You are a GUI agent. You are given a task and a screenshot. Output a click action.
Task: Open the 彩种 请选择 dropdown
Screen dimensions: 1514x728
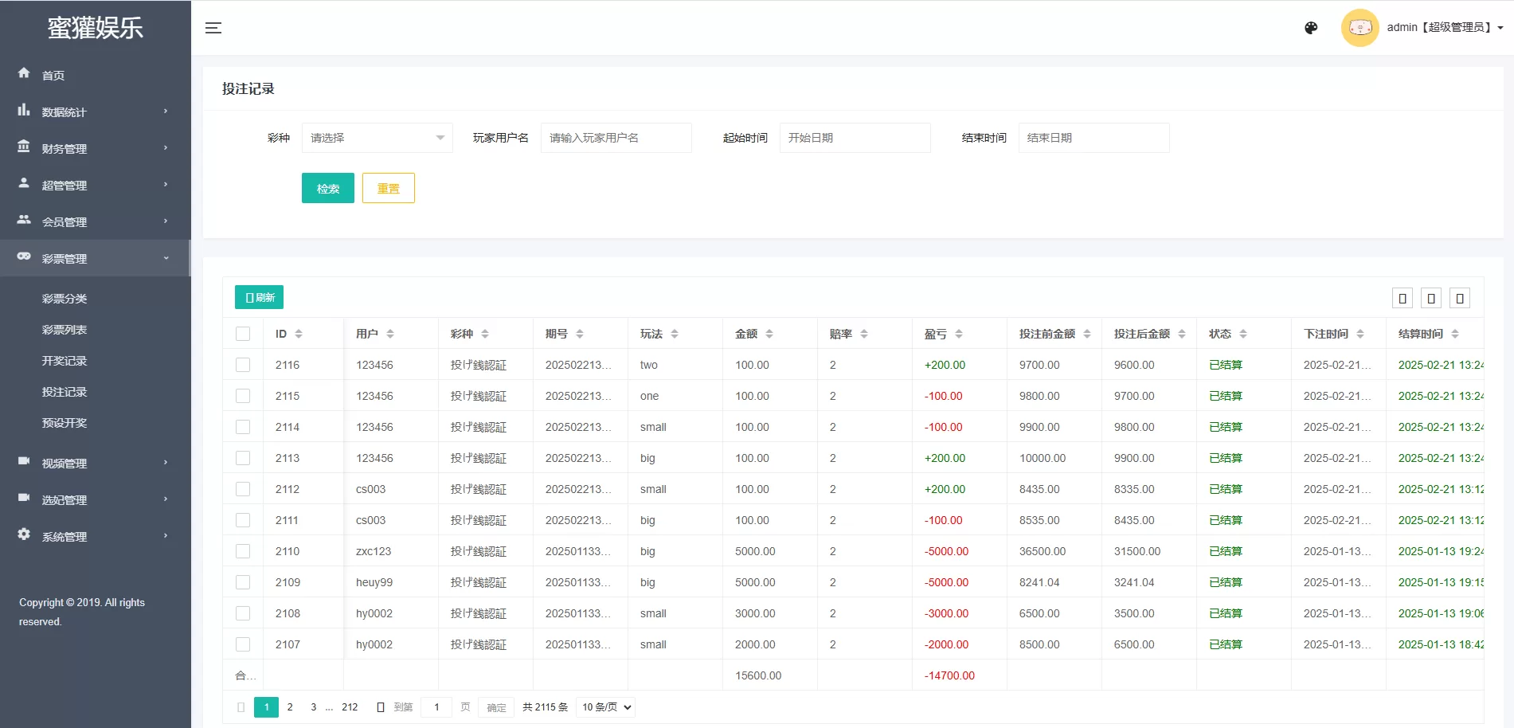378,138
